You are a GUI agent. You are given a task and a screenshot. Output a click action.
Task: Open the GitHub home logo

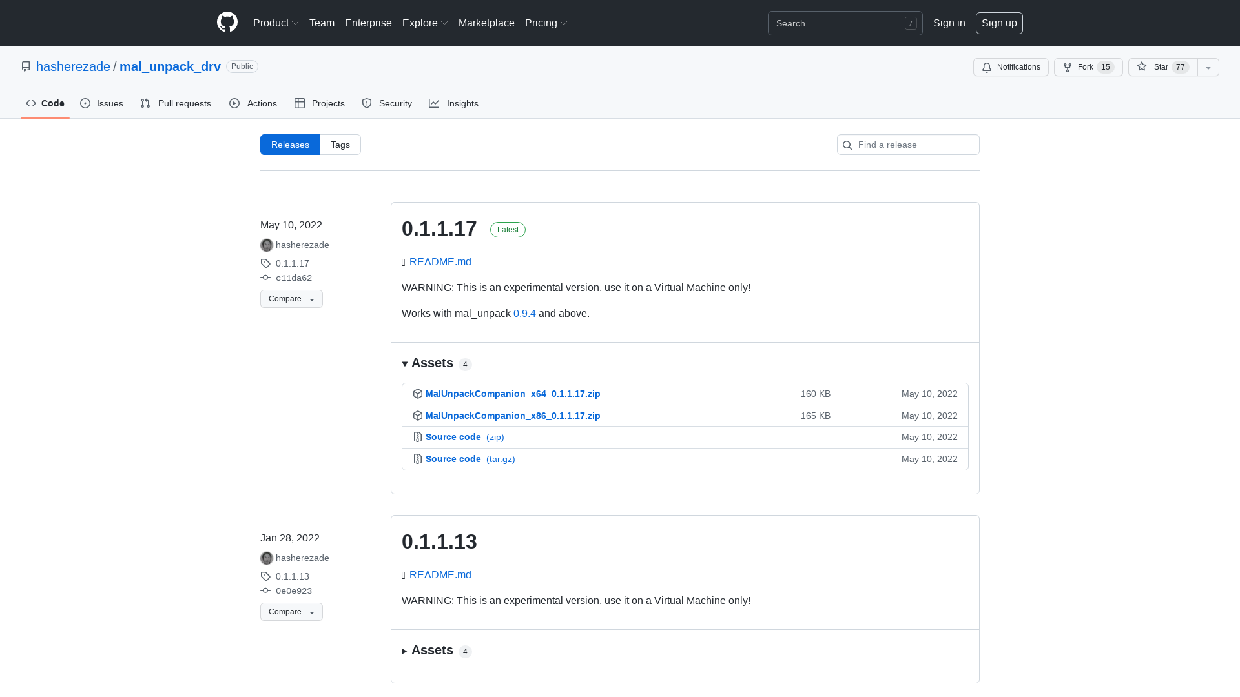tap(227, 23)
